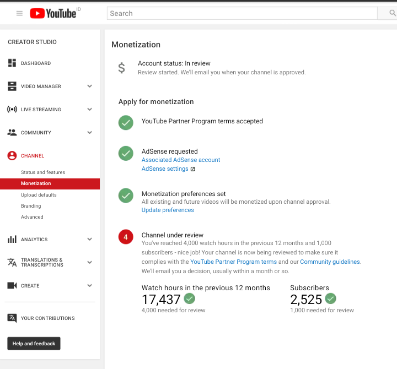Select the CHANNEL label

click(x=33, y=156)
